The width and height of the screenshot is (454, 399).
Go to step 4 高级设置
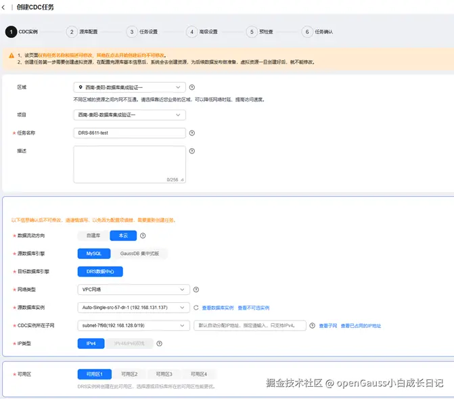click(202, 32)
